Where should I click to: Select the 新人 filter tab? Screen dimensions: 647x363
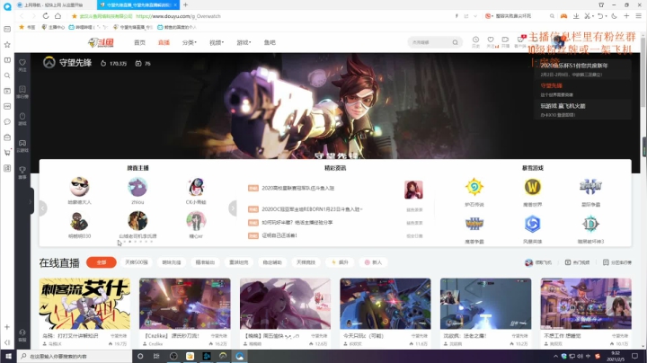pos(374,262)
